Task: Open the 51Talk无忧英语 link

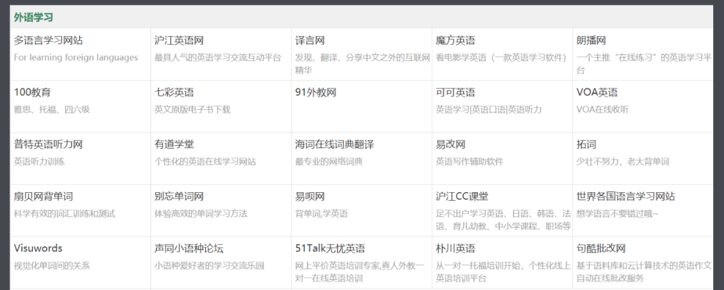Action: [x=330, y=248]
